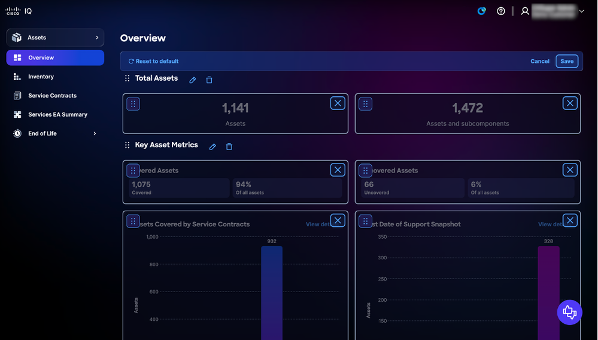The width and height of the screenshot is (598, 340).
Task: Click the 328 bar in chart
Action: tap(548, 293)
